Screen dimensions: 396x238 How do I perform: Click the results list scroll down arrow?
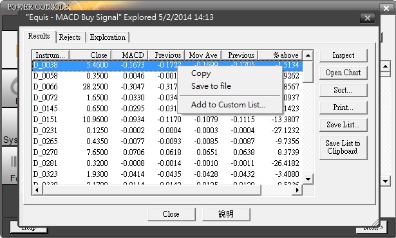(x=308, y=179)
